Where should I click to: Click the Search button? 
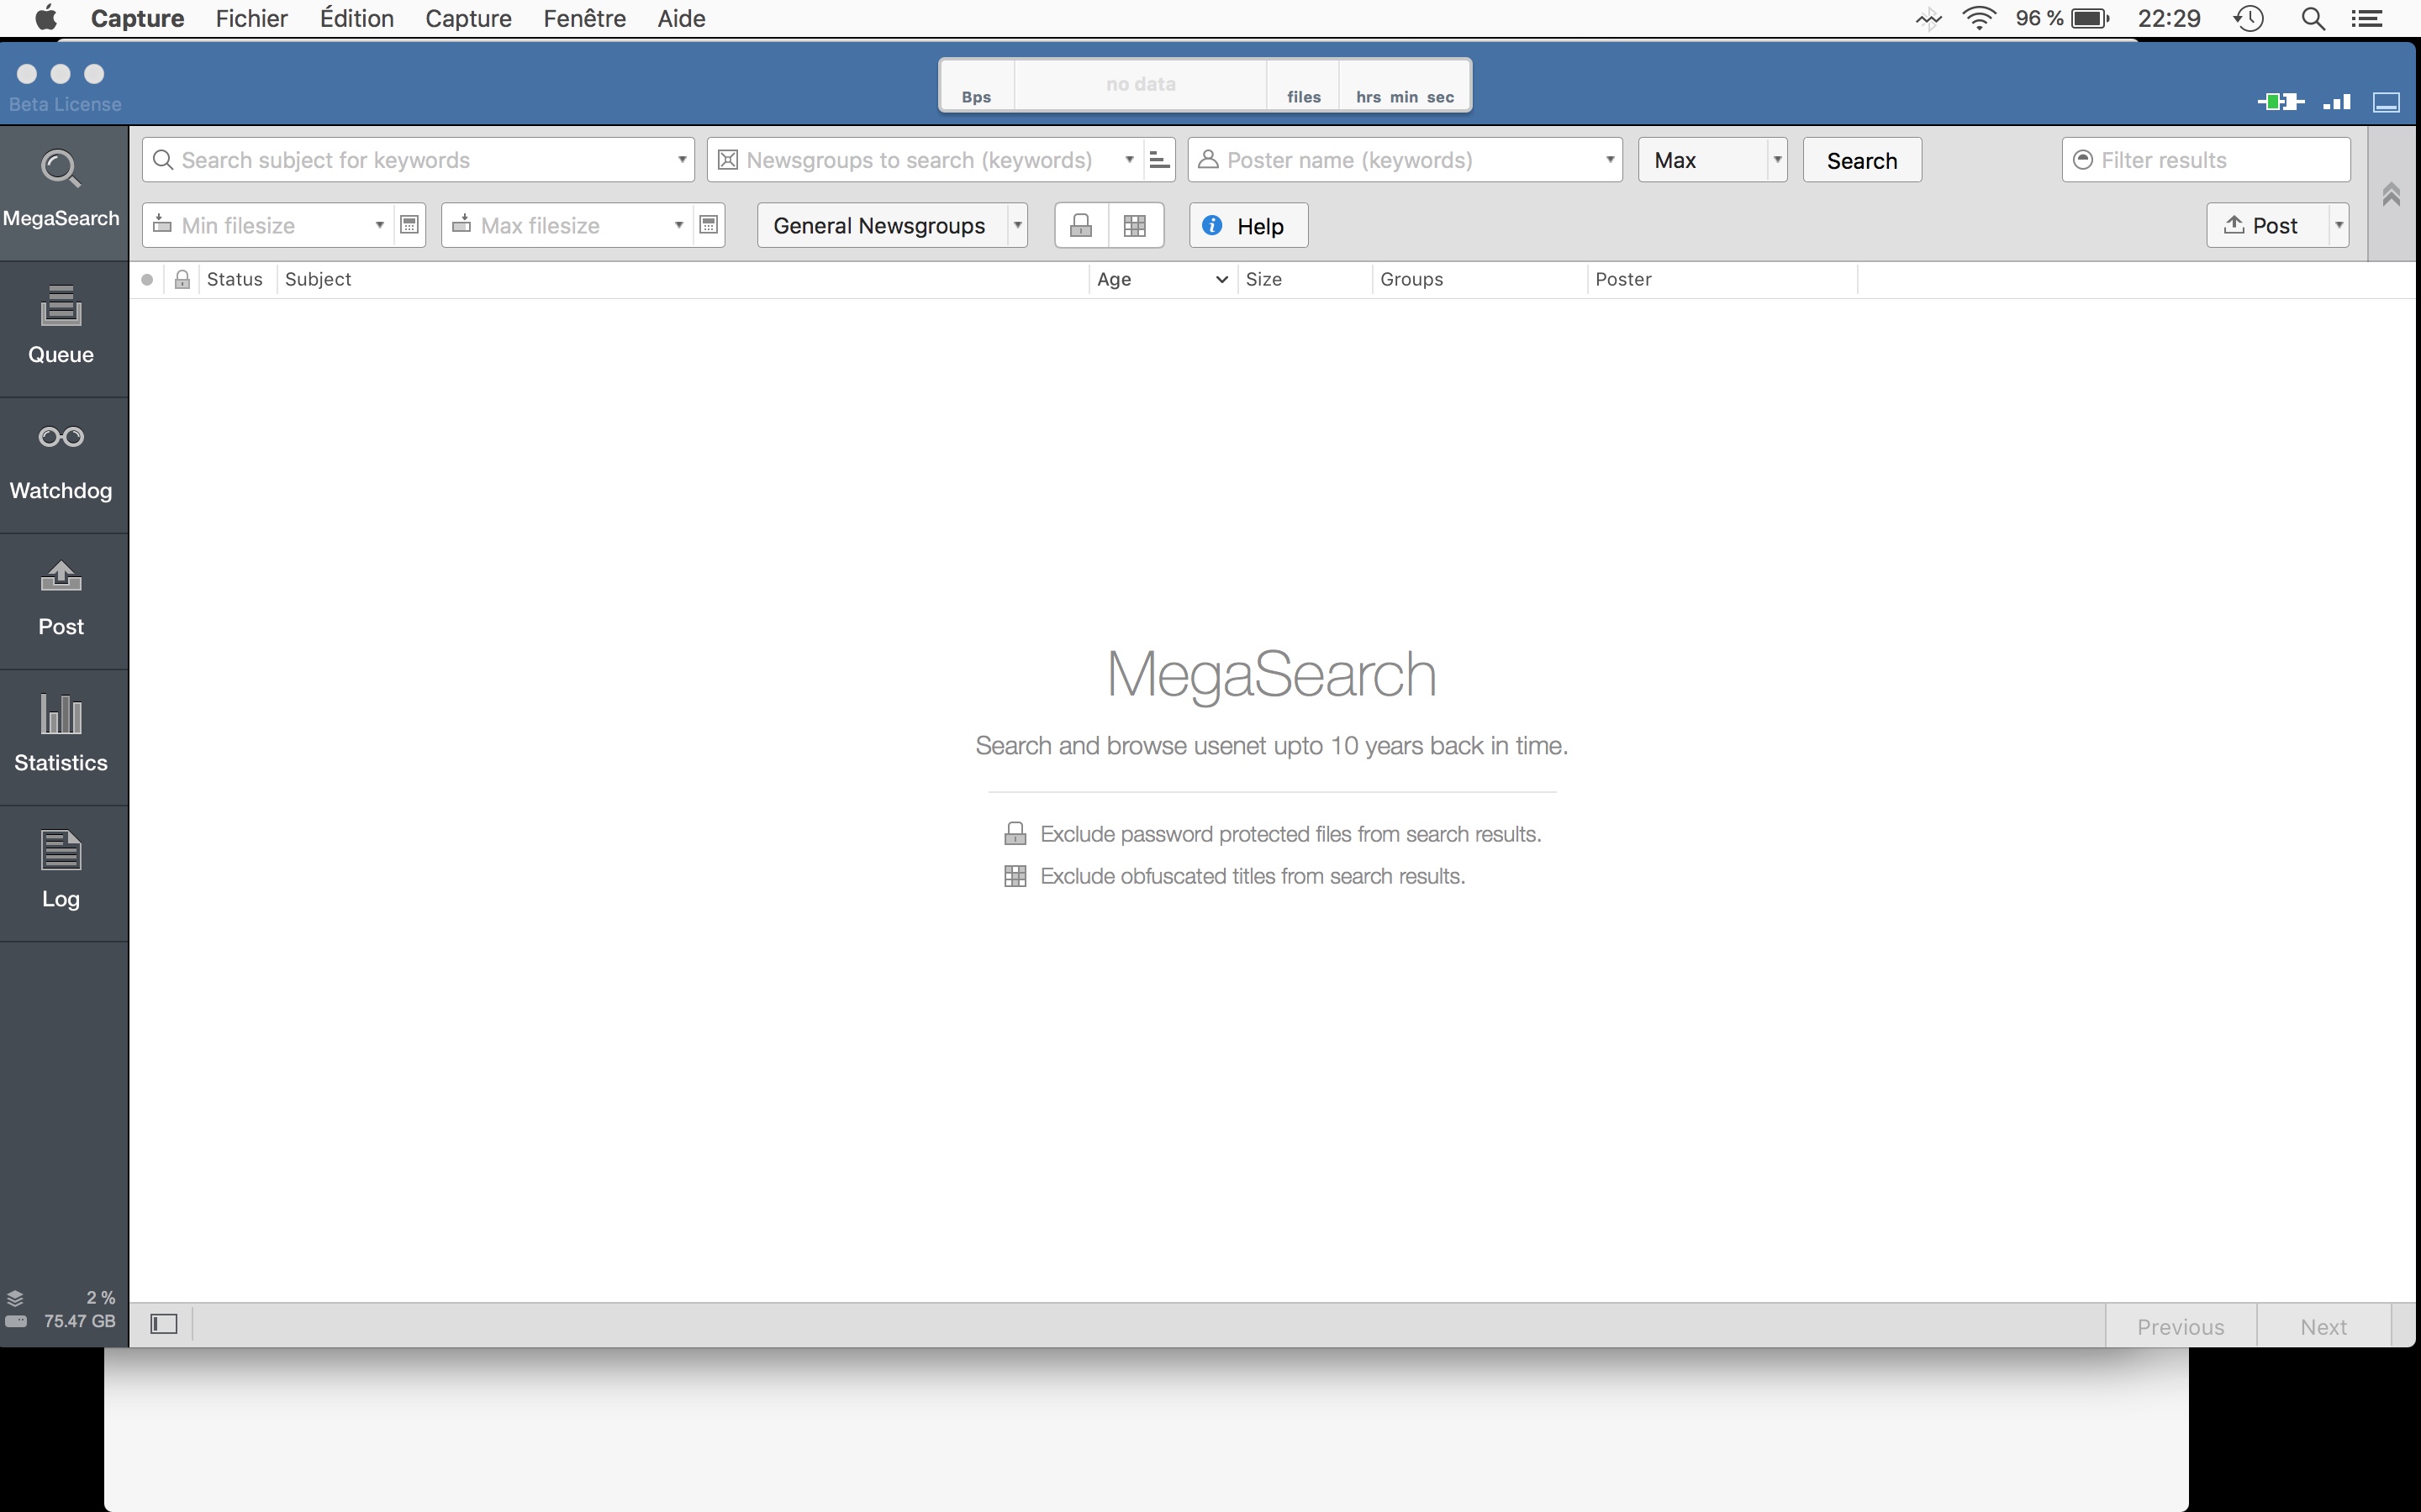(x=1861, y=159)
